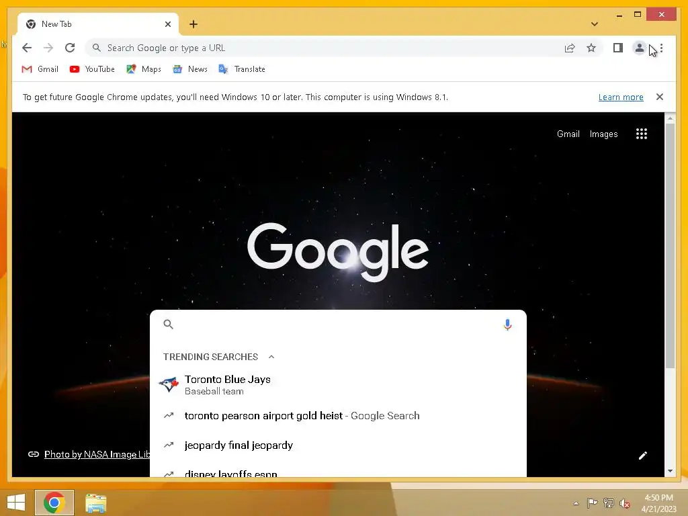Share this page via the share icon
Screen dimensions: 688x516
point(570,48)
